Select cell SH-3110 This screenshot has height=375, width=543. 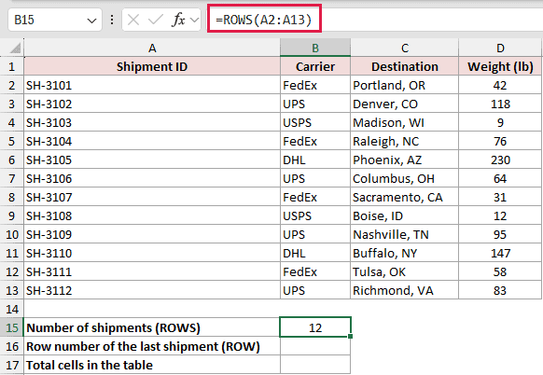[152, 254]
